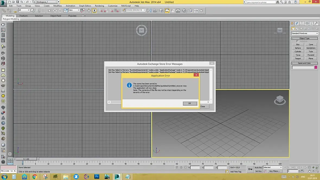Click the X coordinate input field

click(195, 167)
